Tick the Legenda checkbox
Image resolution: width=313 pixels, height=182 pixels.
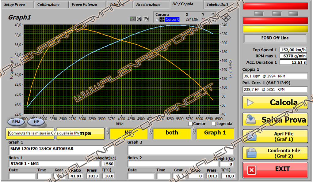(x=214, y=124)
